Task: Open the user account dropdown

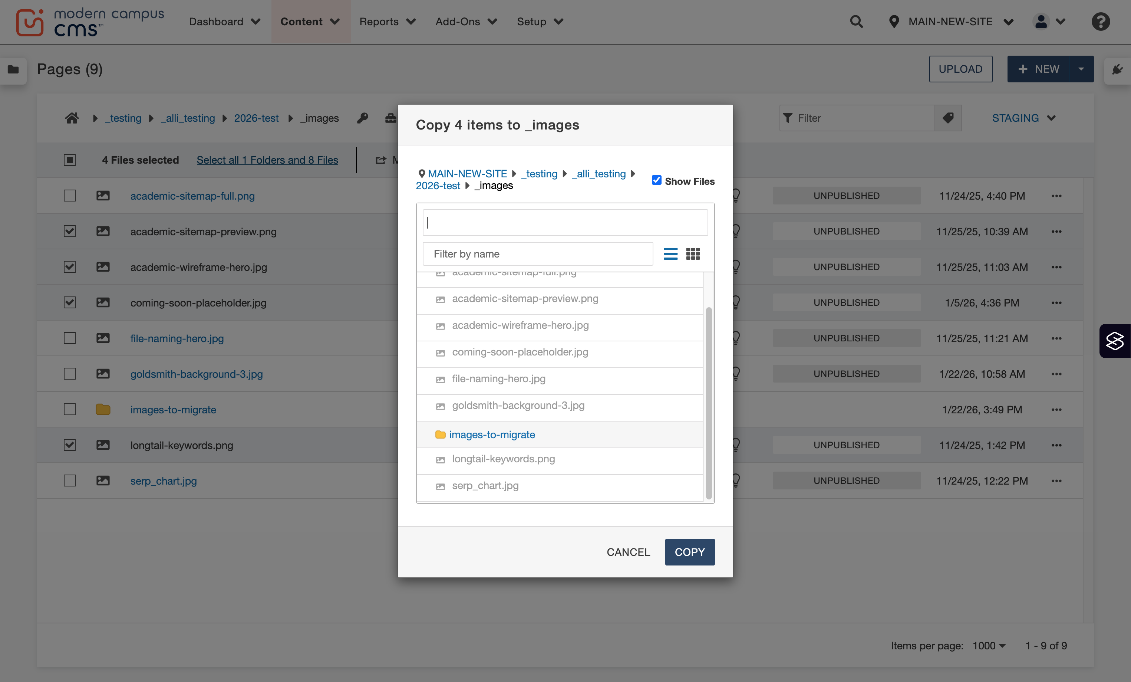Action: point(1049,22)
